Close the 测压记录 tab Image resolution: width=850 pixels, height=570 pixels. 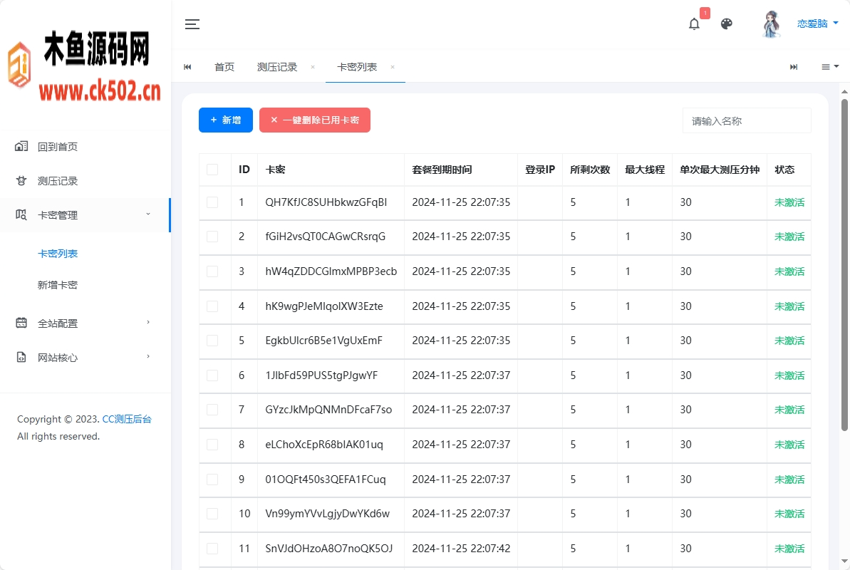pos(313,67)
